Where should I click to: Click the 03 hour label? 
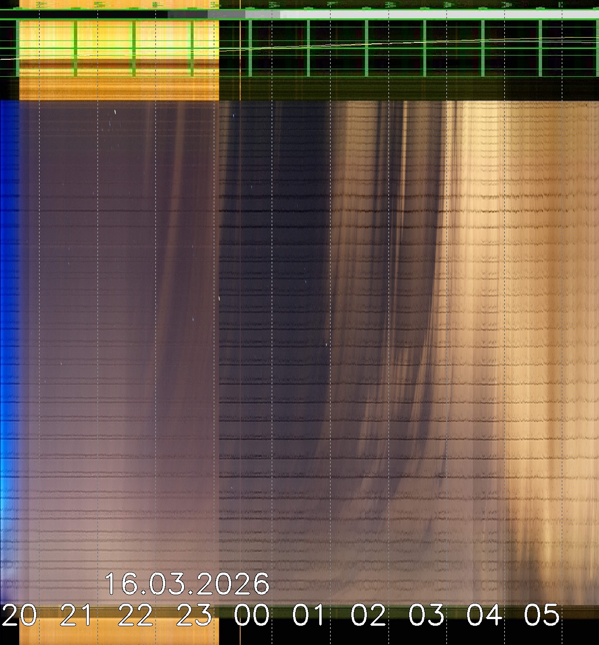(x=426, y=615)
